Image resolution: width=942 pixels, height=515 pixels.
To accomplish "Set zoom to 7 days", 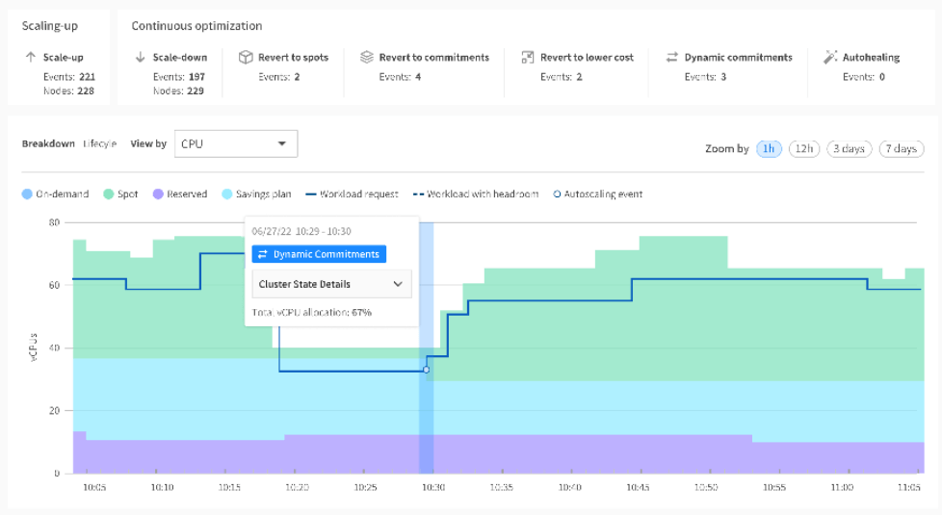I will tap(902, 148).
